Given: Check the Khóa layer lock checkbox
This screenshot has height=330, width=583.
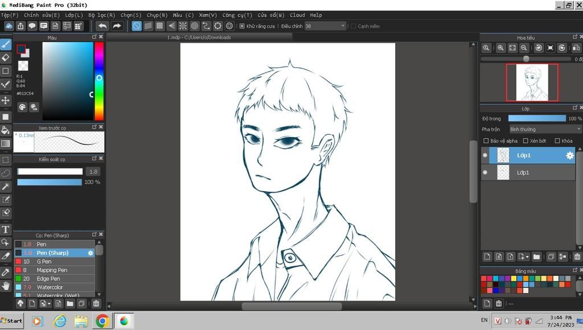Looking at the screenshot, I should pyautogui.click(x=557, y=141).
